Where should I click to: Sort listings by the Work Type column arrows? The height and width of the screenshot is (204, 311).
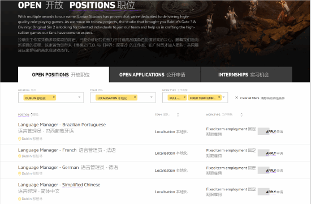click(x=241, y=114)
